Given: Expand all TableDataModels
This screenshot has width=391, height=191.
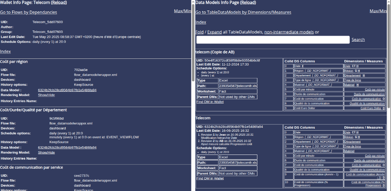Looking at the screenshot, I should [x=214, y=32].
